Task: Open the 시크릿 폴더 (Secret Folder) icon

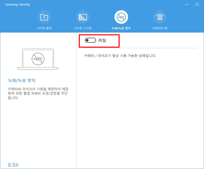Action: (x=44, y=17)
